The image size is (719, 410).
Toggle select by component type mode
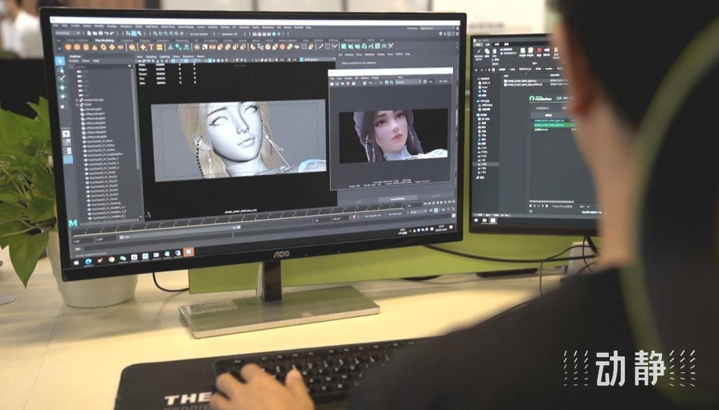tap(140, 34)
